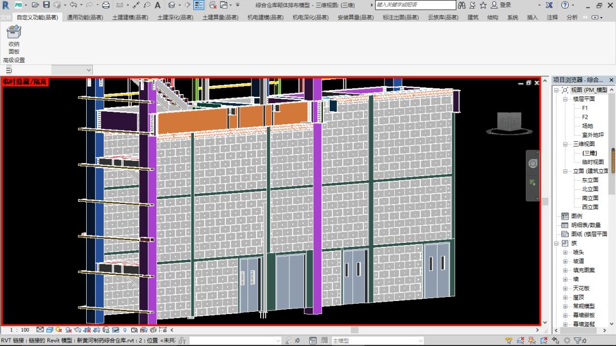Image resolution: width=616 pixels, height=346 pixels.
Task: Select the 1 : 100 view scale
Action: 20,330
